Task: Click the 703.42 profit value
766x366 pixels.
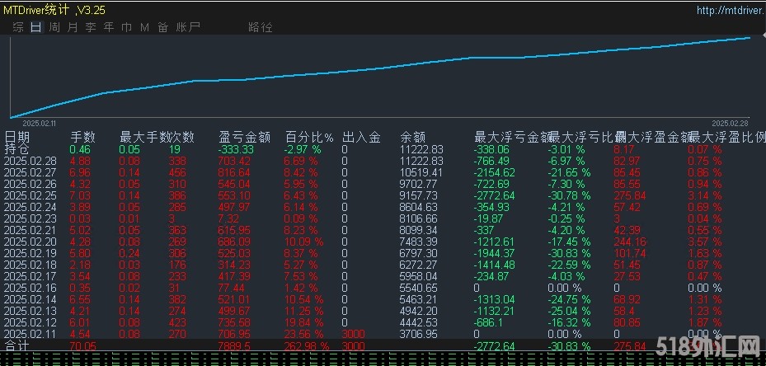Action: [x=234, y=162]
